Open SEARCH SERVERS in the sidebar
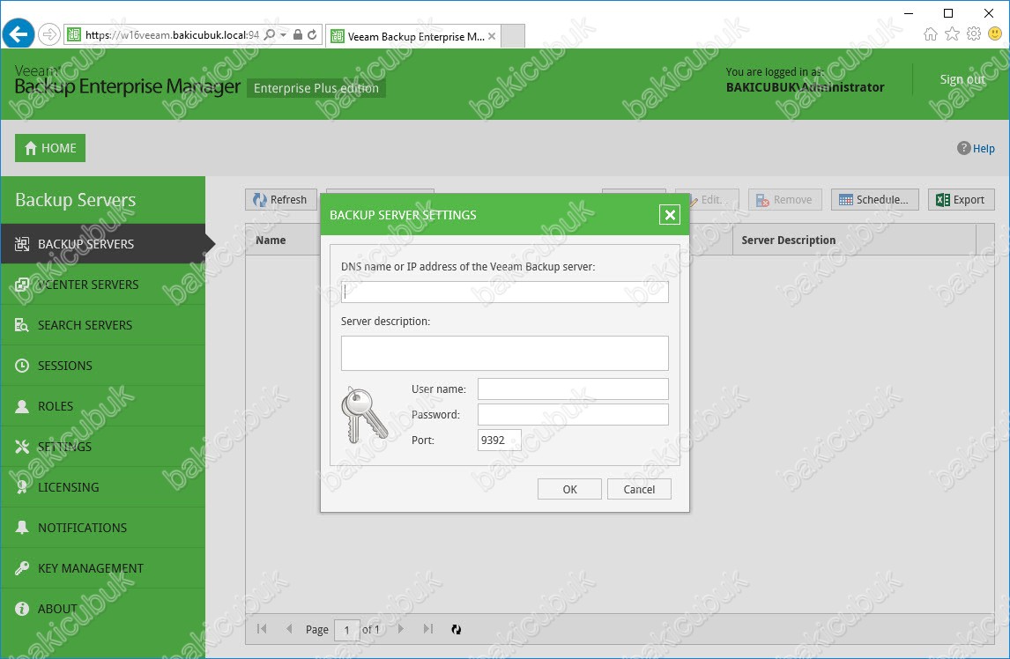Screen dimensions: 1010x659 point(103,325)
